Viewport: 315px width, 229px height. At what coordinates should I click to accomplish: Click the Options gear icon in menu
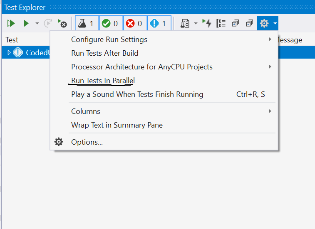point(59,142)
